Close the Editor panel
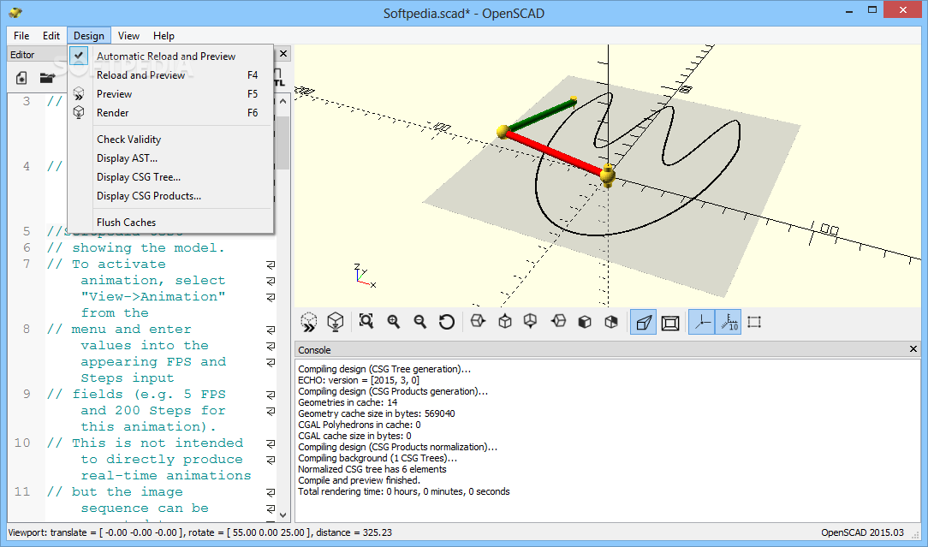The height and width of the screenshot is (547, 928). (283, 54)
